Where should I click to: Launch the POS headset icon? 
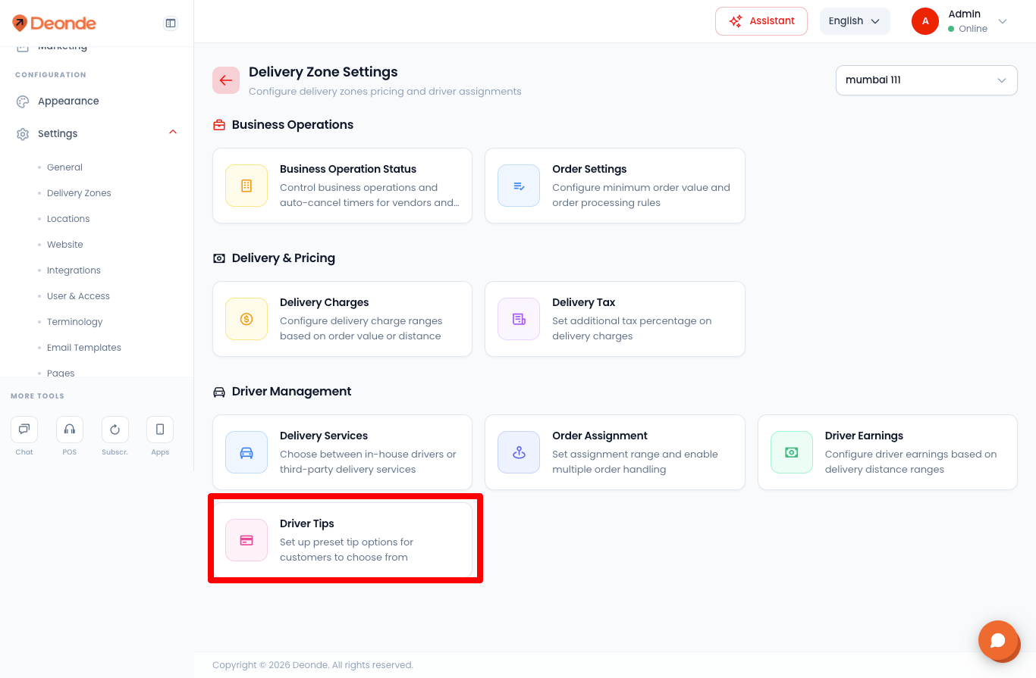pos(70,430)
